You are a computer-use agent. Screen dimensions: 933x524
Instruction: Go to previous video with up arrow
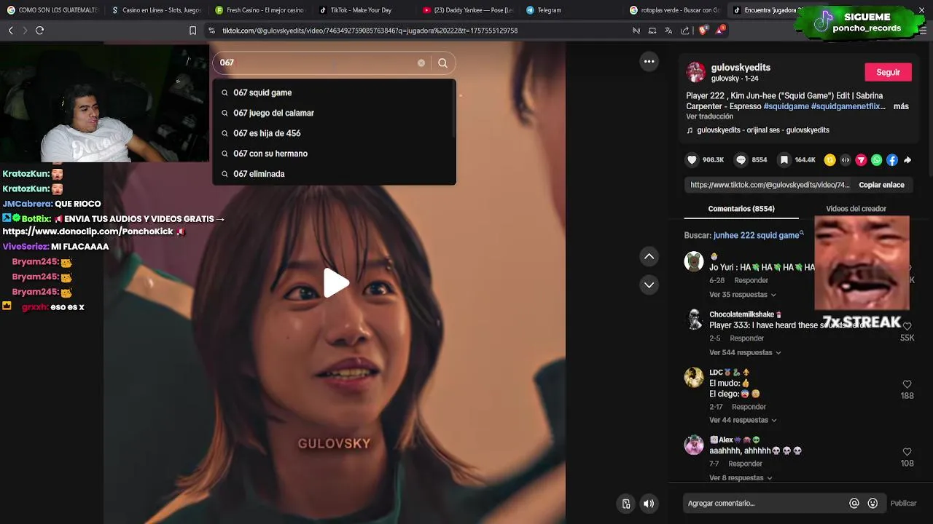649,256
